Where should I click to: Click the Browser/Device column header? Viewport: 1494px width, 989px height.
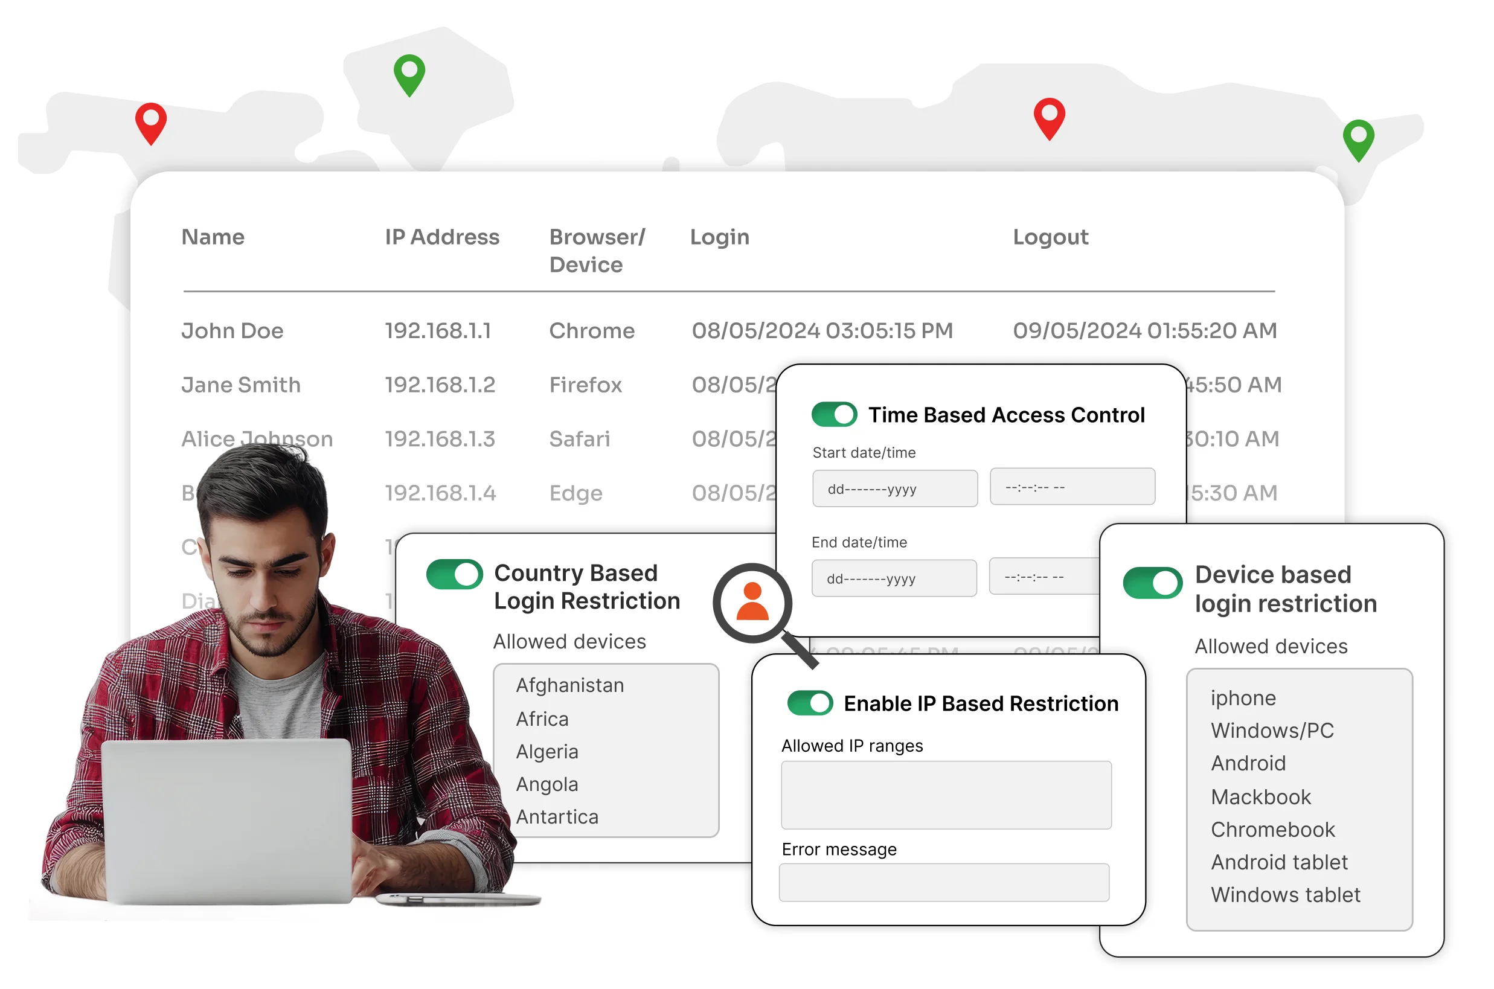point(597,251)
